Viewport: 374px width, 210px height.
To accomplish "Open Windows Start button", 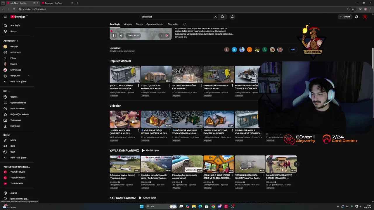I will (142, 206).
